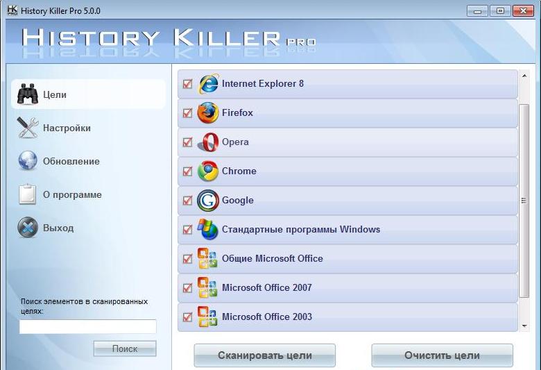Select the Internet Explorer 8 row label
Viewport: 541px width, 370px height.
tap(263, 83)
